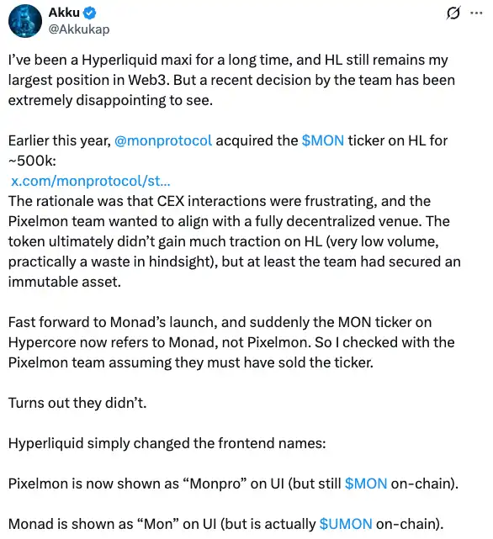The width and height of the screenshot is (493, 539).
Task: Click the 'Fast forward to Monad's launch' paragraph
Action: click(x=231, y=342)
